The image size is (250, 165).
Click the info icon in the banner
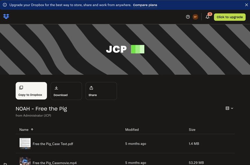tap(5, 5)
